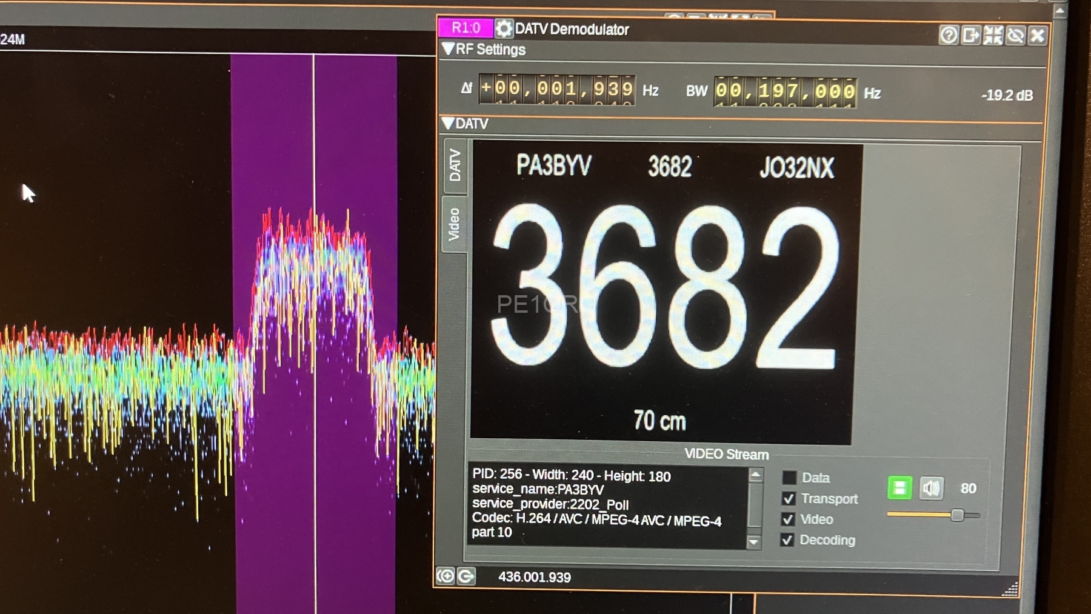Click the add channel icon at bottom left
Image resolution: width=1091 pixels, height=614 pixels.
point(445,576)
